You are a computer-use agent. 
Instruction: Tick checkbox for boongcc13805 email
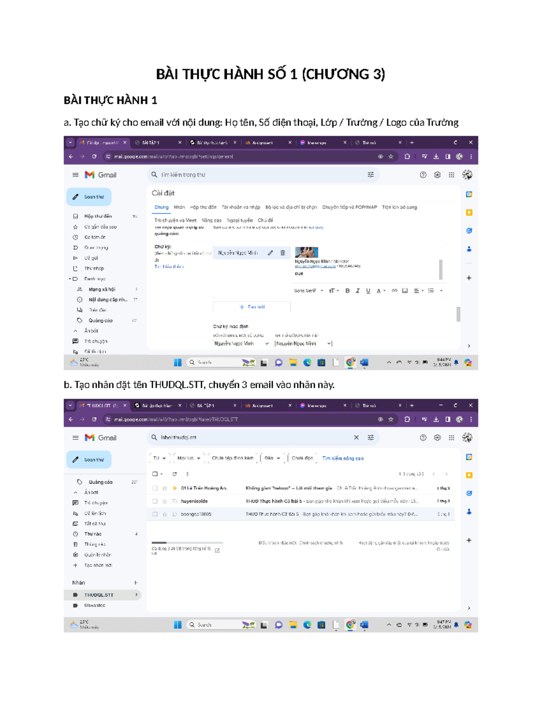pyautogui.click(x=155, y=514)
